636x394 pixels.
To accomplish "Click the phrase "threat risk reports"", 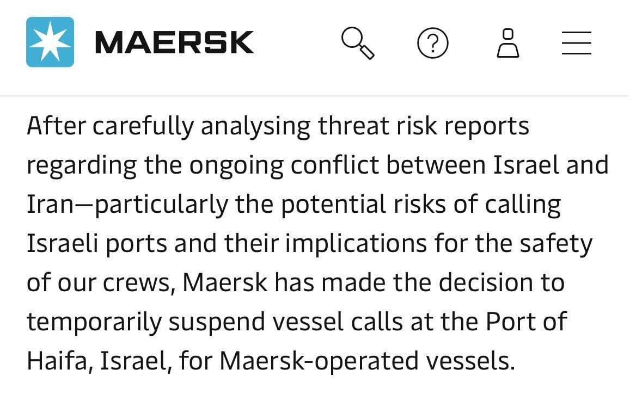I will [424, 126].
